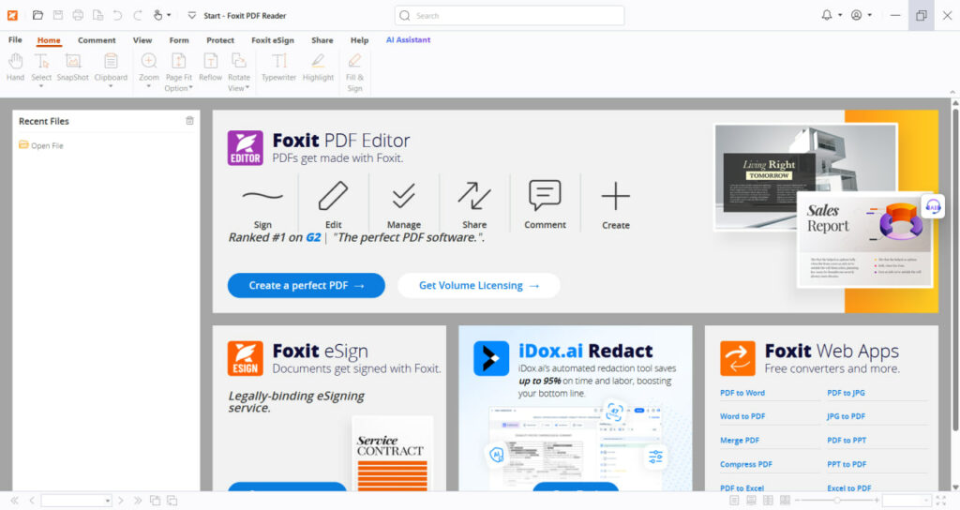The image size is (960, 510).
Task: Click the PPT to PDF link
Action: (x=847, y=464)
